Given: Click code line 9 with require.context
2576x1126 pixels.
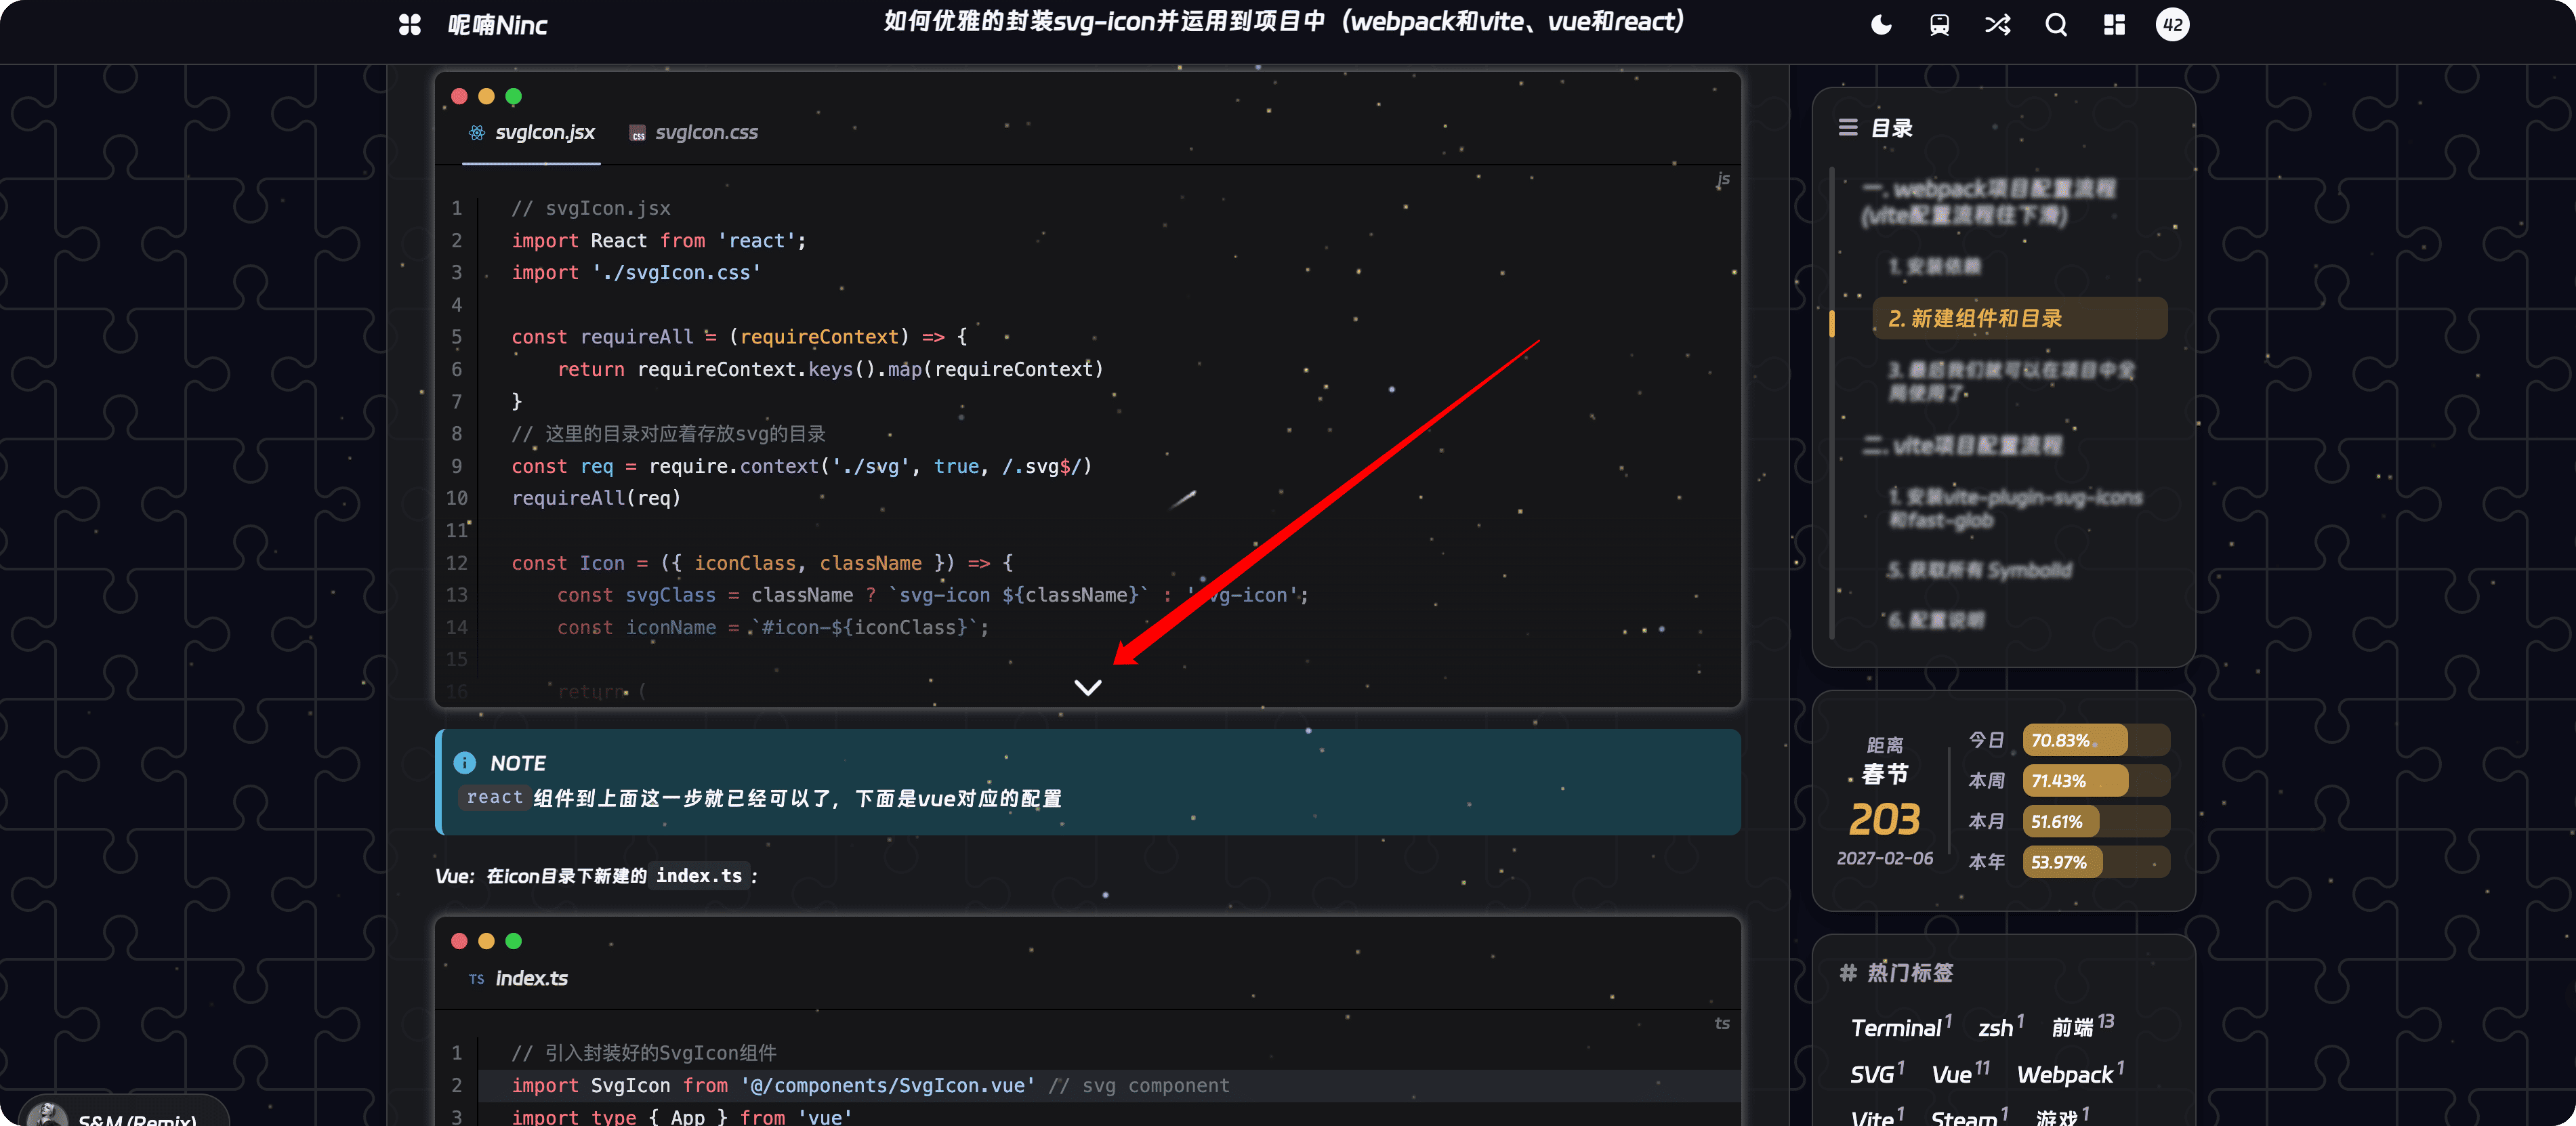Looking at the screenshot, I should click(x=801, y=466).
